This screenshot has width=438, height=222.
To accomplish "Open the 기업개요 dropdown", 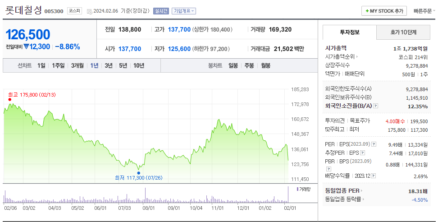I will tap(183, 11).
